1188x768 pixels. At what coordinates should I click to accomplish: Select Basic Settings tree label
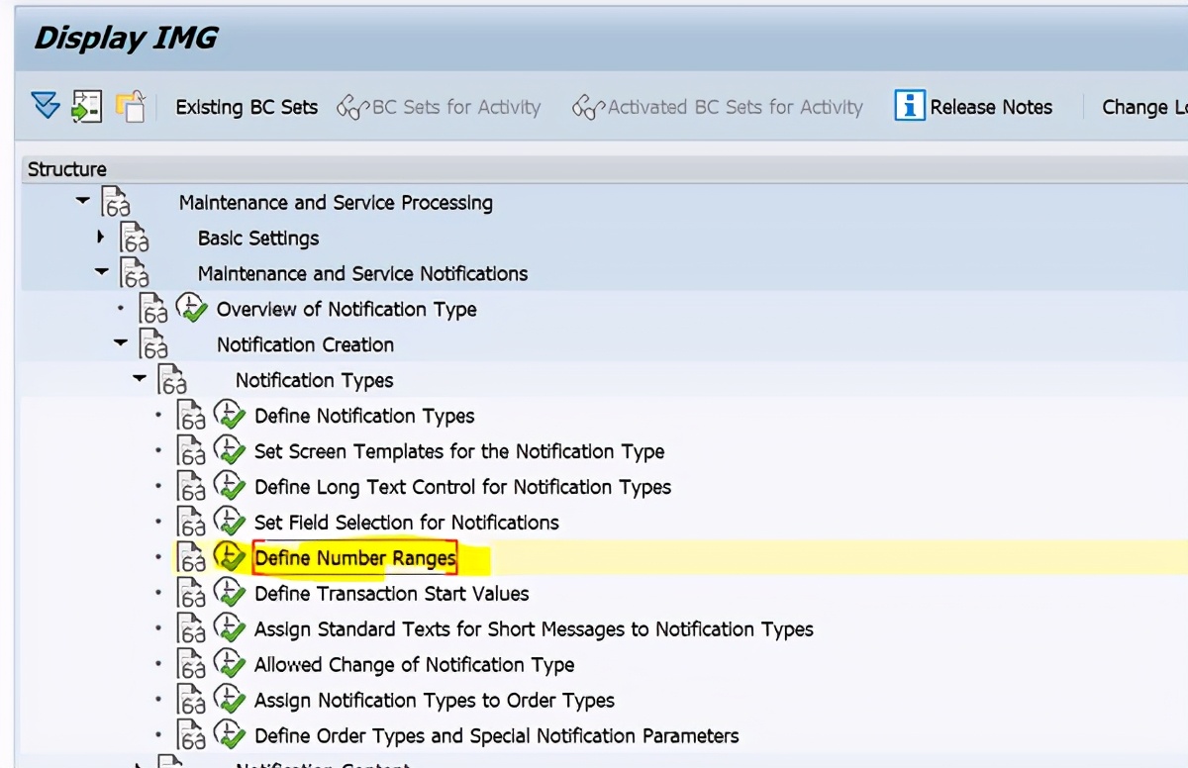coord(258,239)
